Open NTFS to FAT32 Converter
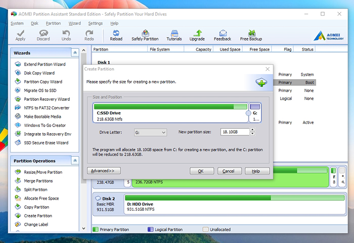This screenshot has height=243, width=354. 47,108
